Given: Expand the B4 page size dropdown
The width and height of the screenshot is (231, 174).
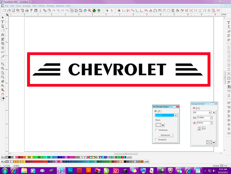Looking at the screenshot, I should tap(210, 112).
